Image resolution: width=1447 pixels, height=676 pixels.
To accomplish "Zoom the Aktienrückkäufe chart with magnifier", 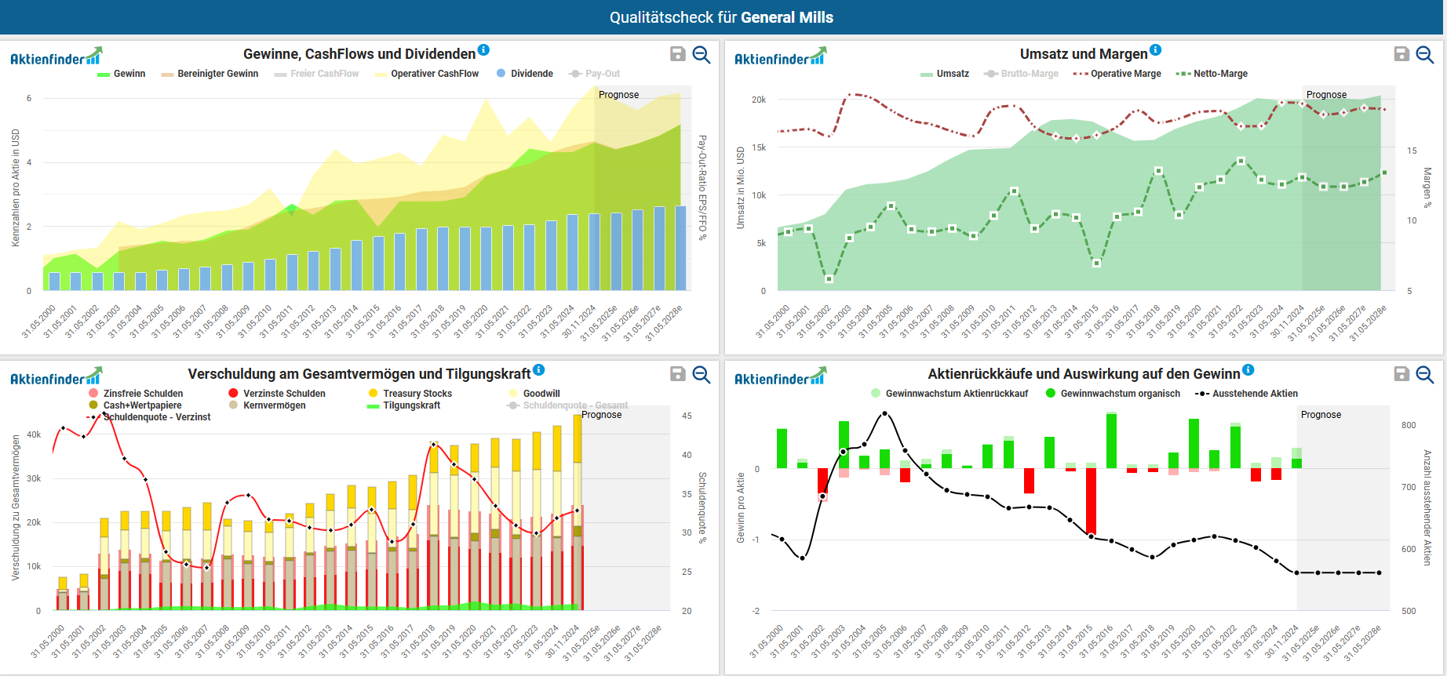I will [1425, 374].
